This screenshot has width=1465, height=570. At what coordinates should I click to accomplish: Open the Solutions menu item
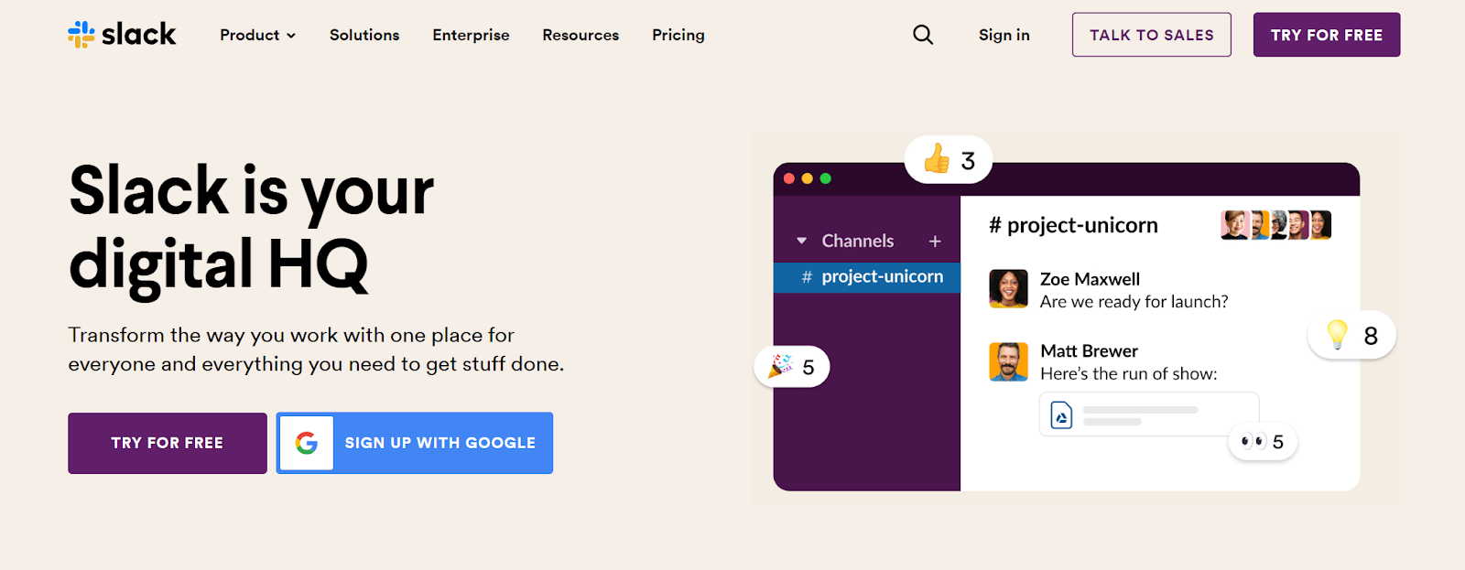pyautogui.click(x=364, y=35)
